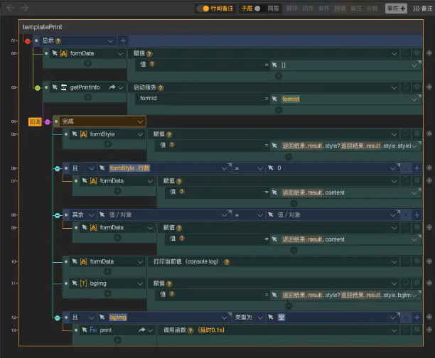The width and height of the screenshot is (435, 358).
Task: Collapse the cyan condition node on line 06
Action: point(57,168)
